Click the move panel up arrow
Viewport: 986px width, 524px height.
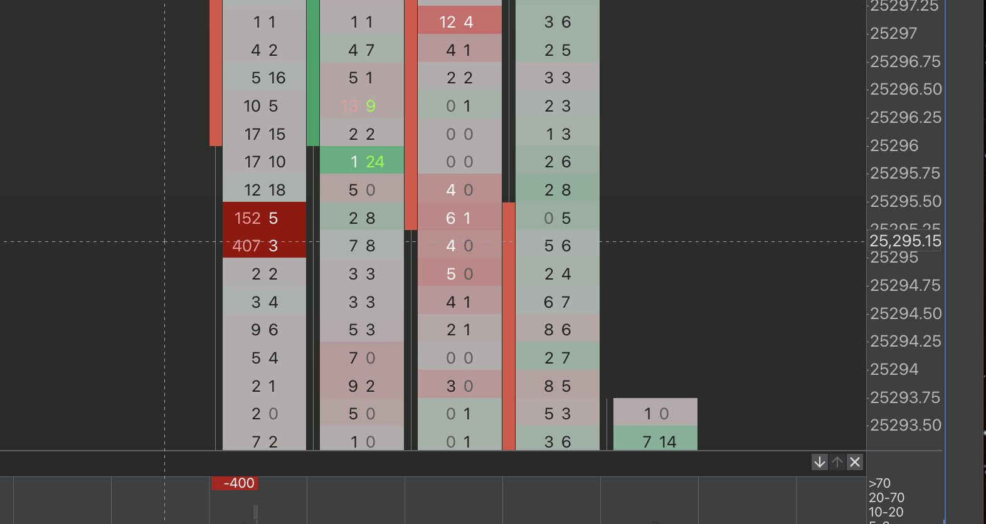(x=837, y=462)
